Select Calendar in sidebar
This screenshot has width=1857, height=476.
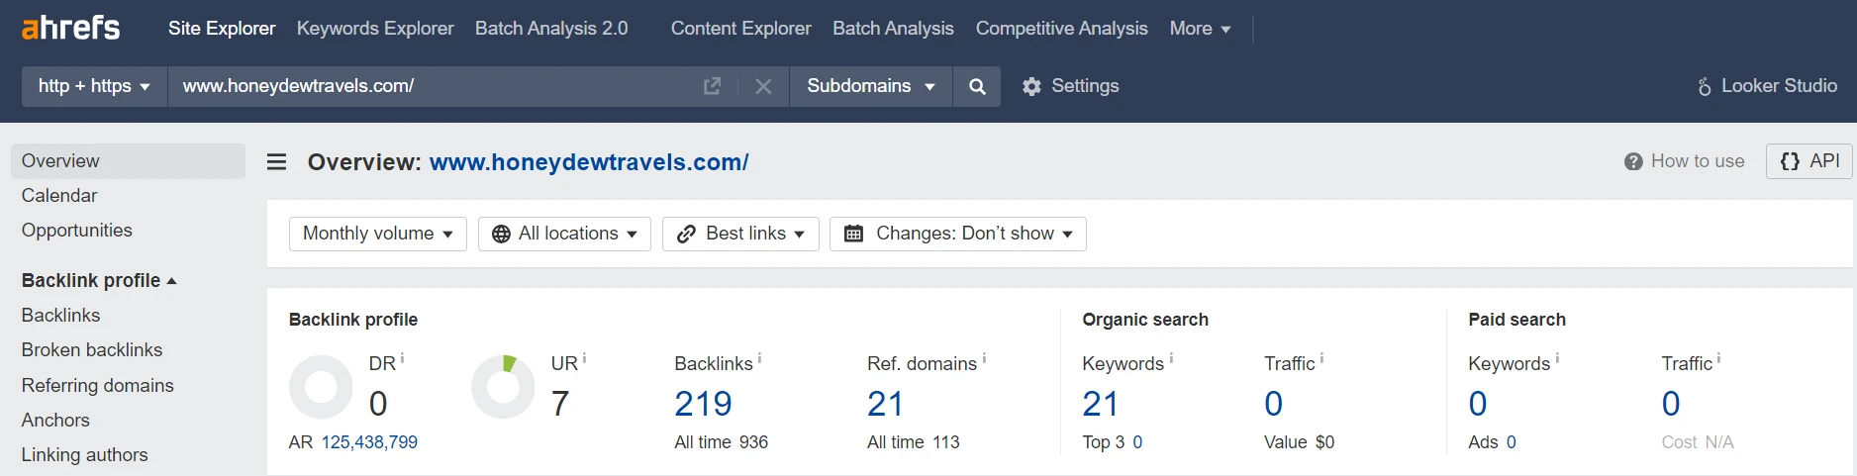(59, 196)
